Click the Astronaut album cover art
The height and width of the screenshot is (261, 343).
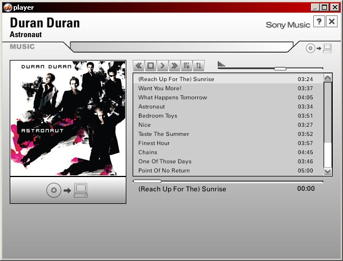(67, 118)
